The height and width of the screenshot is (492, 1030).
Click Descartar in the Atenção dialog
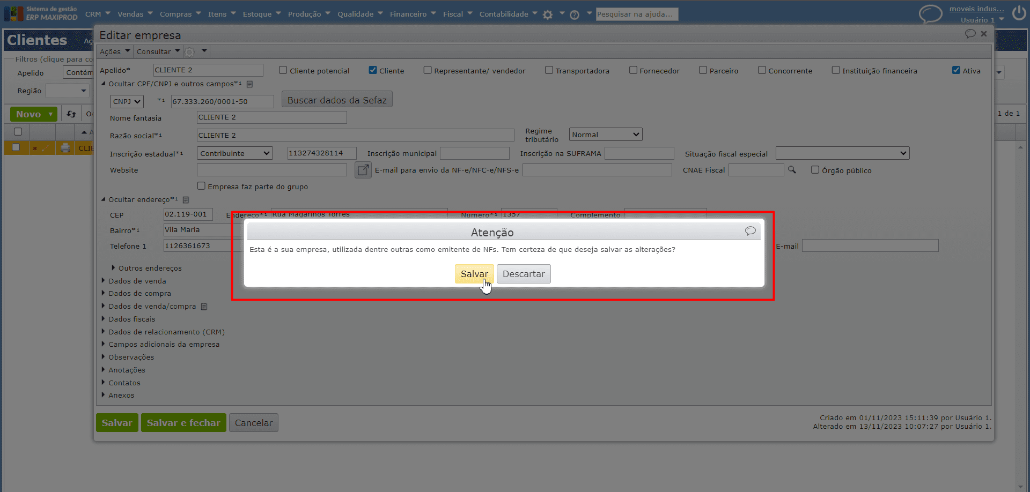(x=524, y=274)
